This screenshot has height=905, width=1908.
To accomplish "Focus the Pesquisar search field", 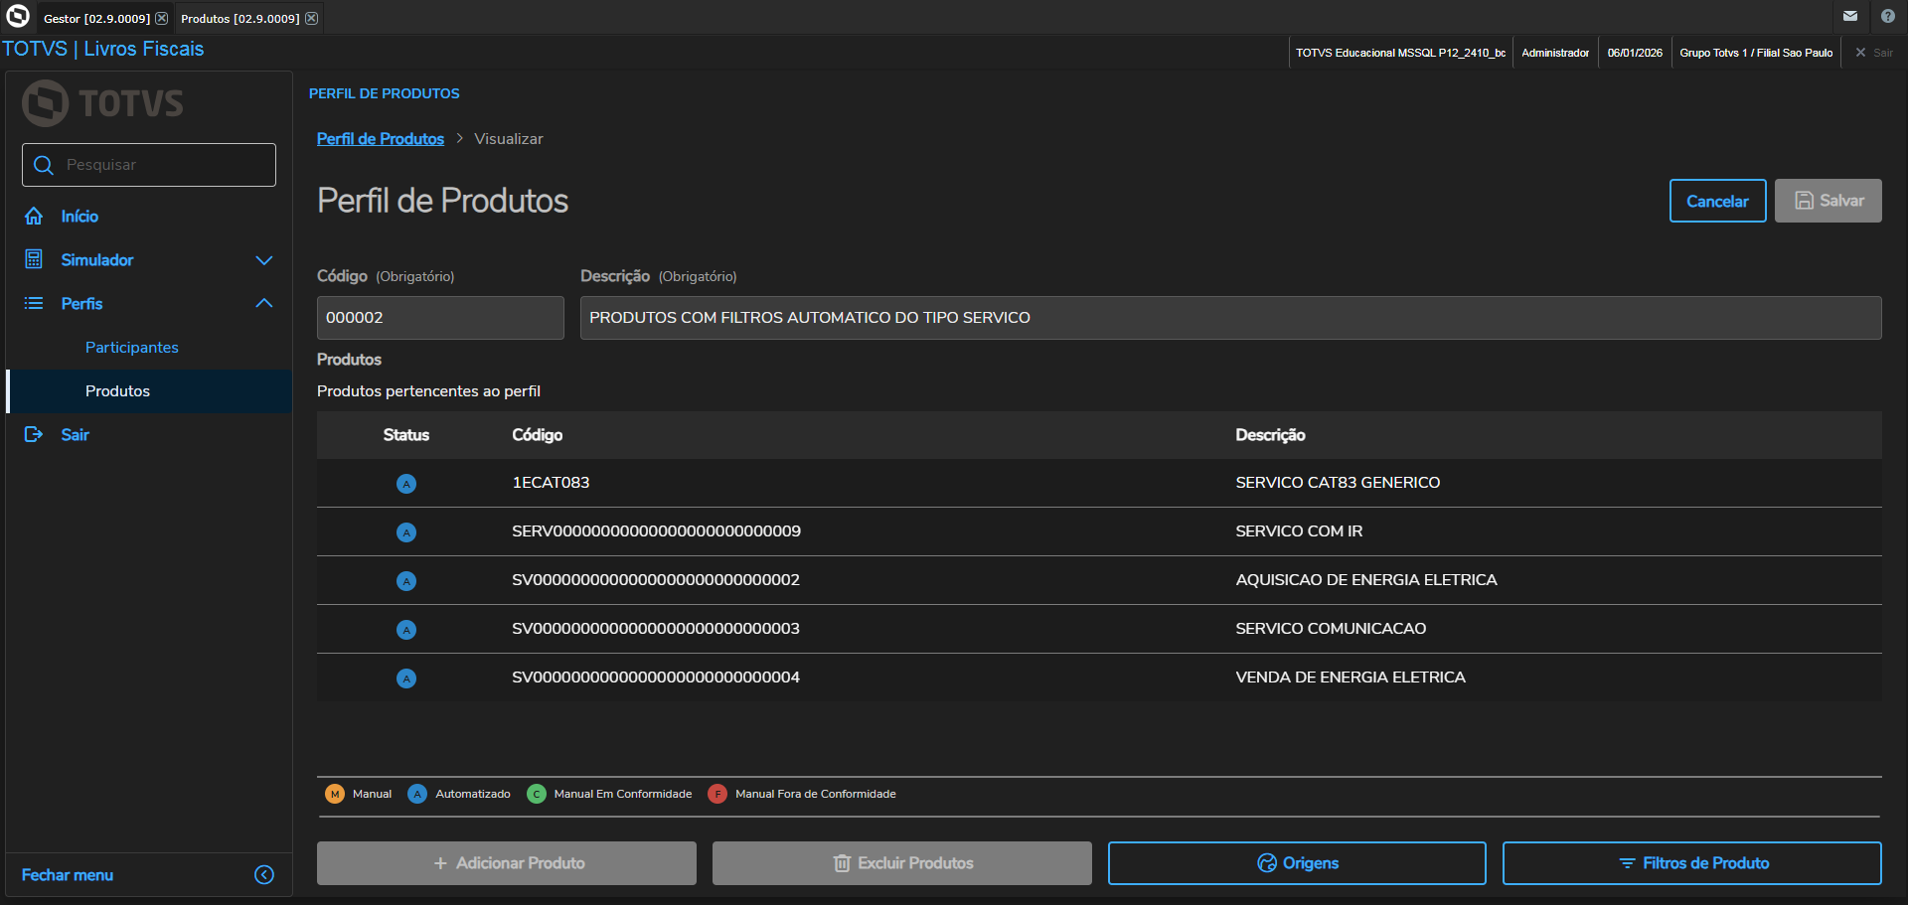I will click(149, 165).
